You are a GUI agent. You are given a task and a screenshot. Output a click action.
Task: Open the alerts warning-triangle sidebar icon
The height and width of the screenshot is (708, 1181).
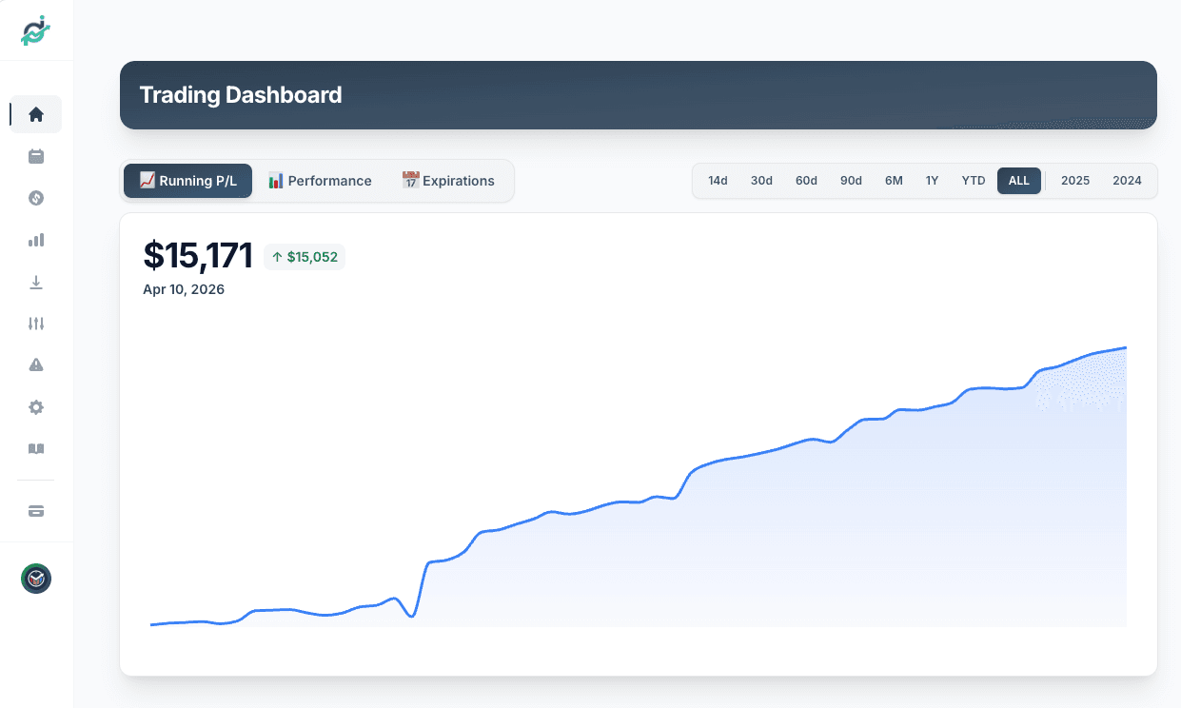[x=35, y=365]
